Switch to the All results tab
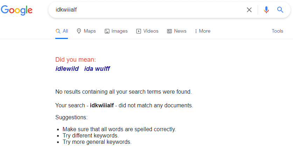 62,31
